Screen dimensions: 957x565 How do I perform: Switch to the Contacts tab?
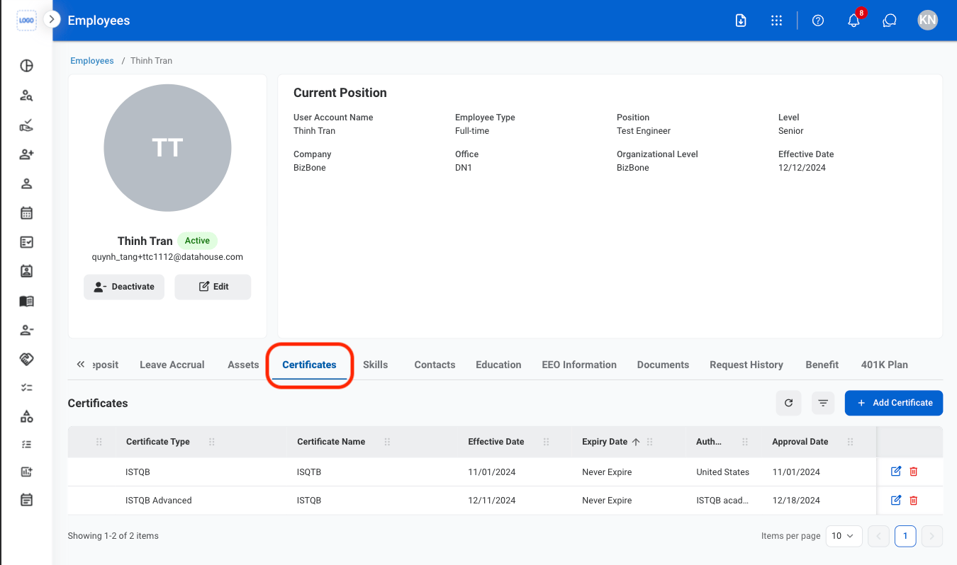point(435,365)
